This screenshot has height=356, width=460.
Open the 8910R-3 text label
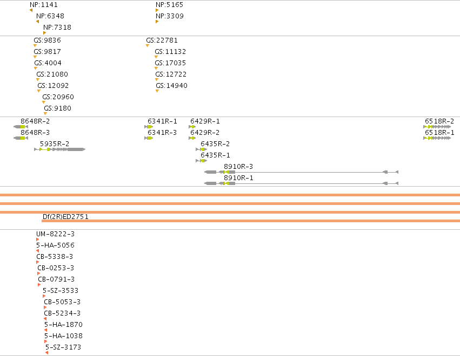pyautogui.click(x=238, y=167)
